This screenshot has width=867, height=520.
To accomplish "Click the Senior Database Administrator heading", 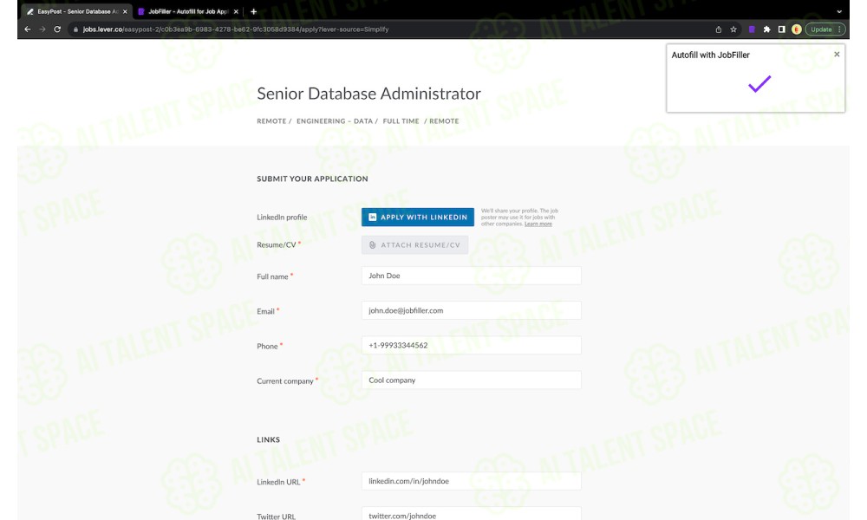I will (x=368, y=94).
